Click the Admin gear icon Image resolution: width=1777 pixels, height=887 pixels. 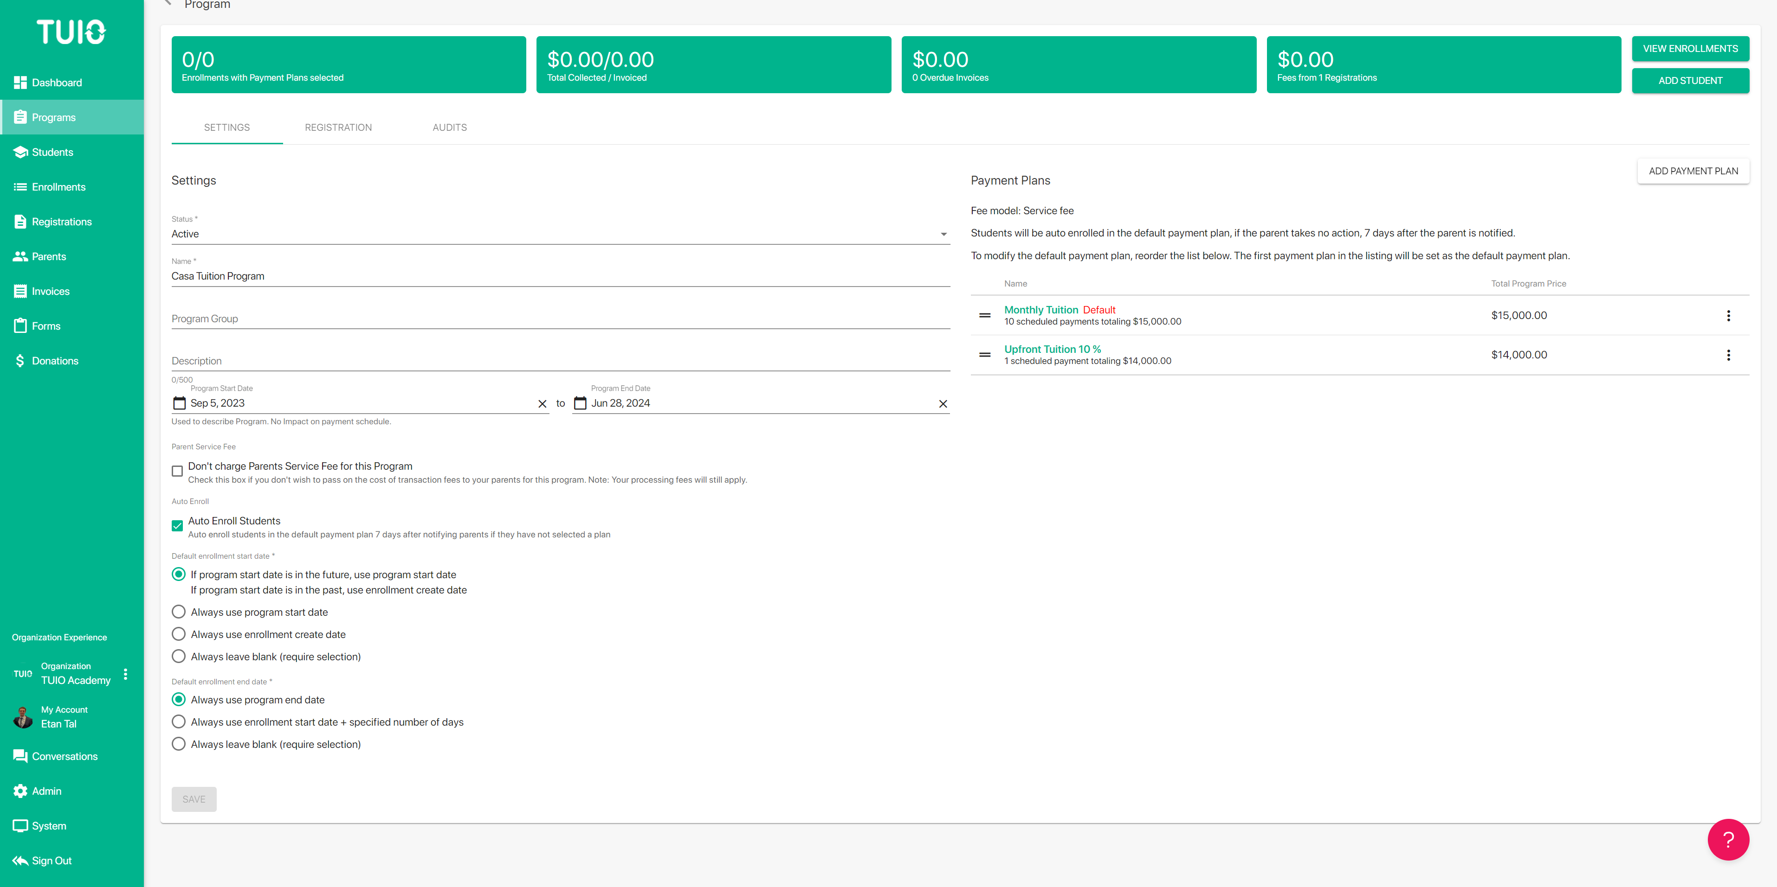tap(20, 791)
